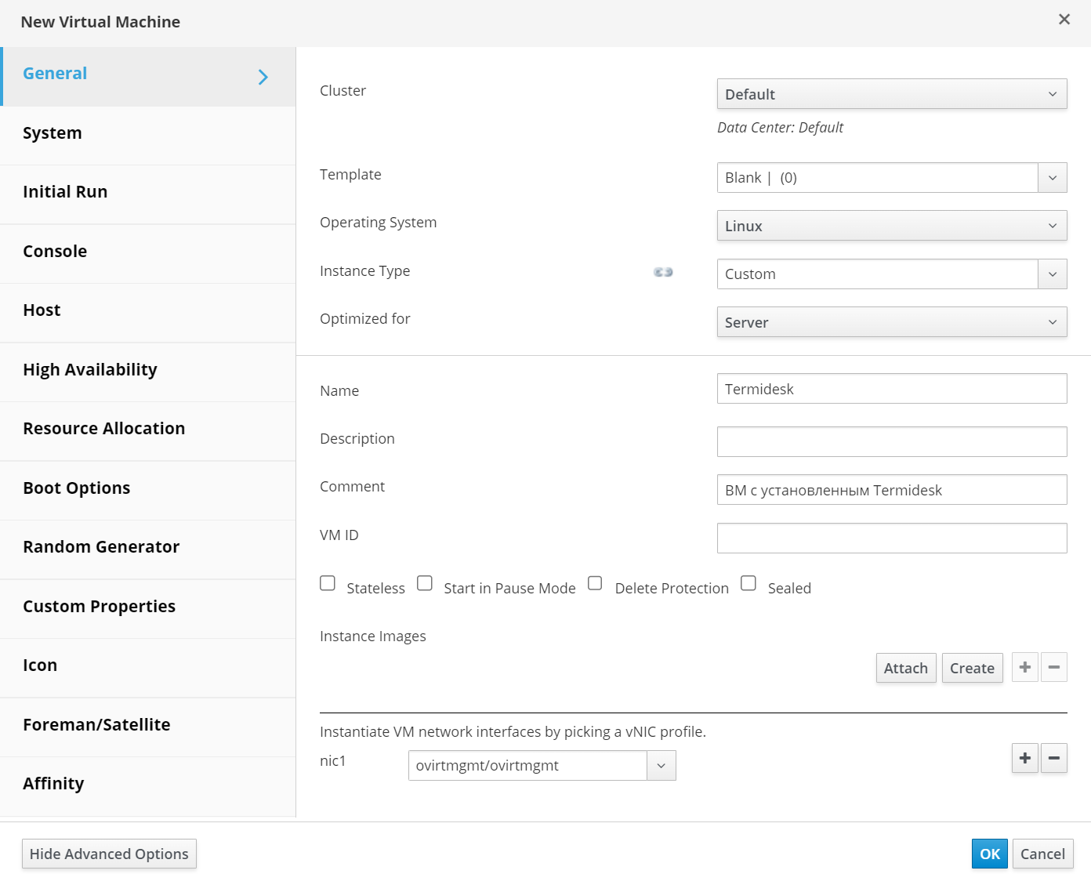Open the Cluster dropdown
The image size is (1091, 874).
pyautogui.click(x=891, y=94)
